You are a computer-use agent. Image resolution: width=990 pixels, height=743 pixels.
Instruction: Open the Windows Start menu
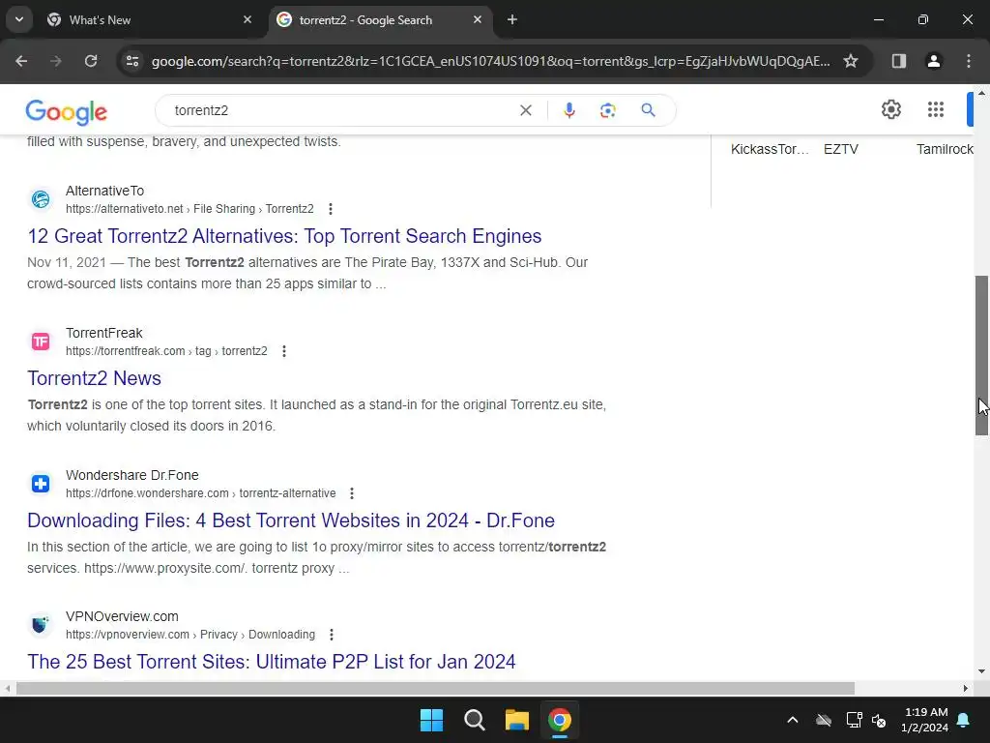(432, 720)
